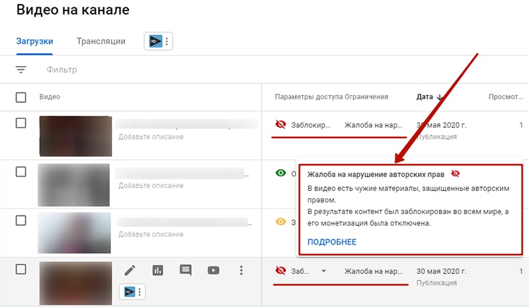Viewport: 529px width, 308px height.
Task: Open analytics bar chart icon for last video
Action: tap(158, 270)
